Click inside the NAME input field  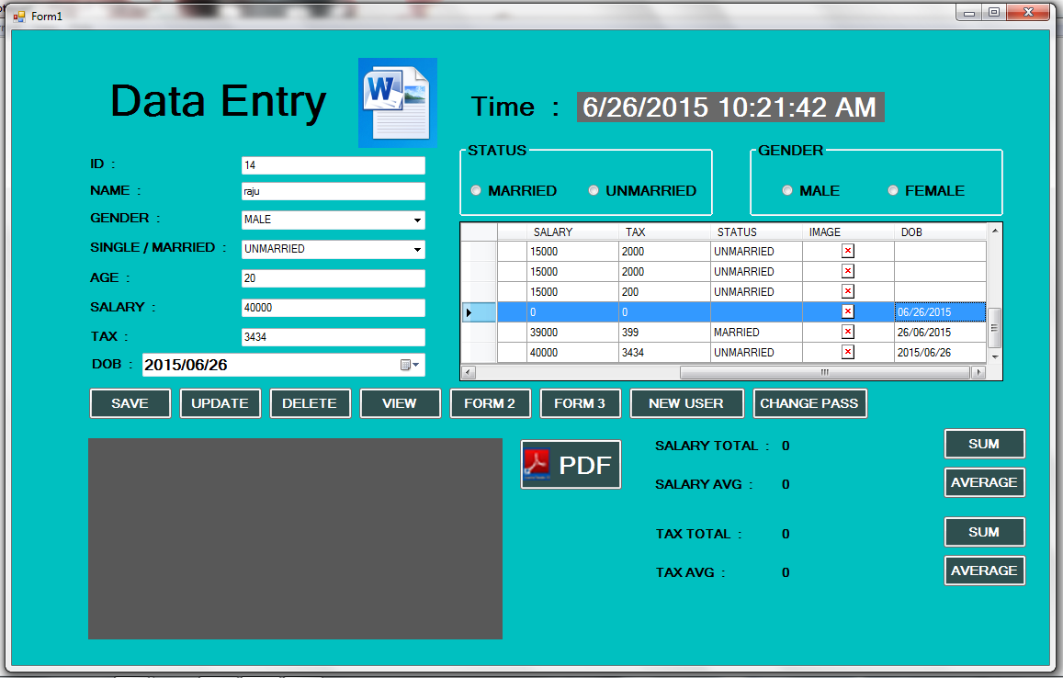333,191
